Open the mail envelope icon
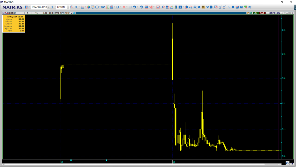 pyautogui.click(x=237, y=7)
